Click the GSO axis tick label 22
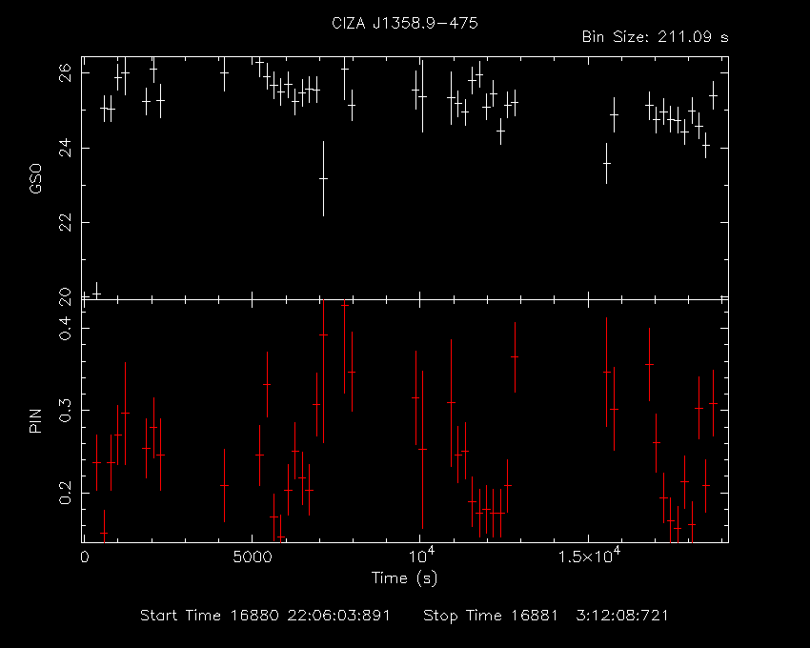810x648 pixels. 65,223
